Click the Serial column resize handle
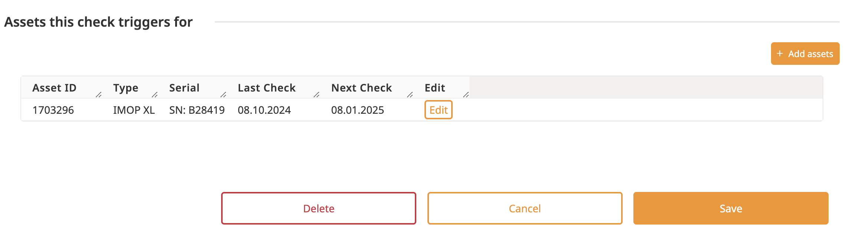The width and height of the screenshot is (846, 229). point(223,95)
